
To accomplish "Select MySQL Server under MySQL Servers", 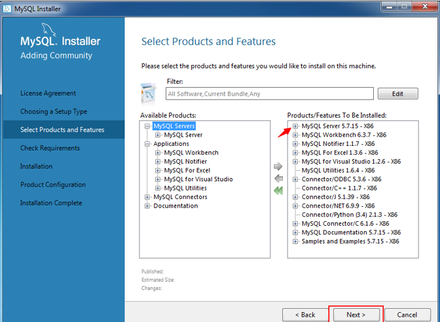I will (183, 135).
